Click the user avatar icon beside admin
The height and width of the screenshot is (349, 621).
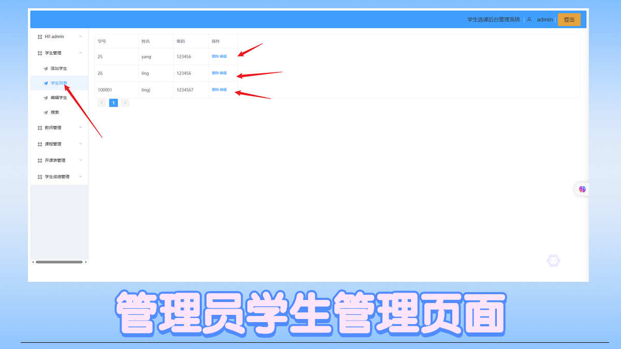click(529, 20)
